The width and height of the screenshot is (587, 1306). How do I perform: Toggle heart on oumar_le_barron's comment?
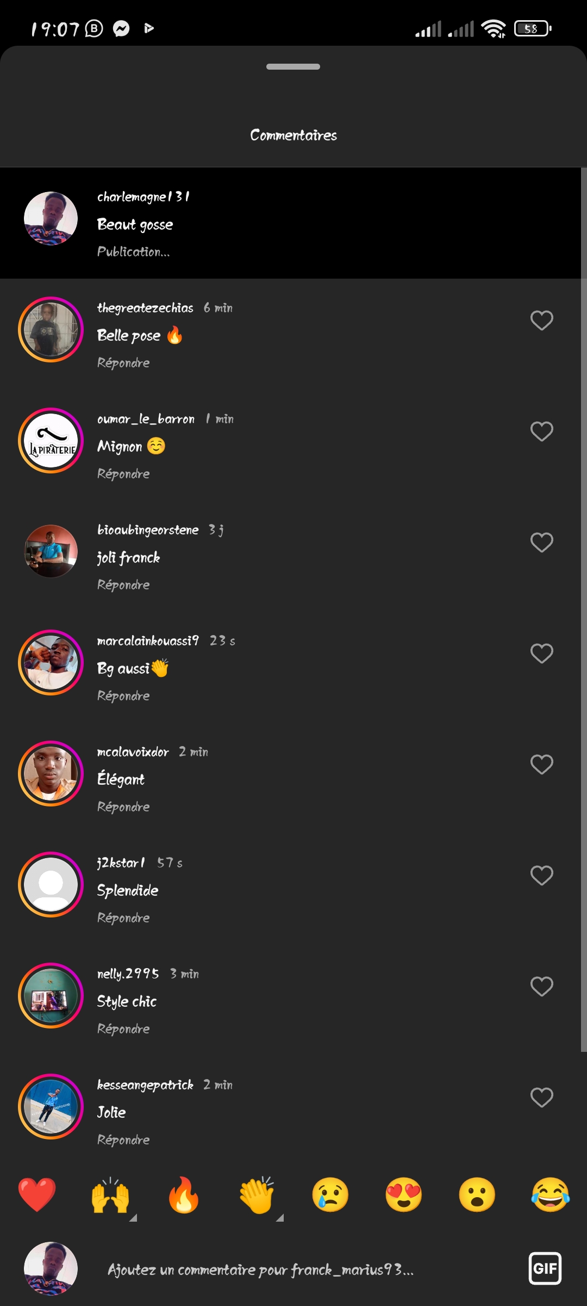pos(541,432)
